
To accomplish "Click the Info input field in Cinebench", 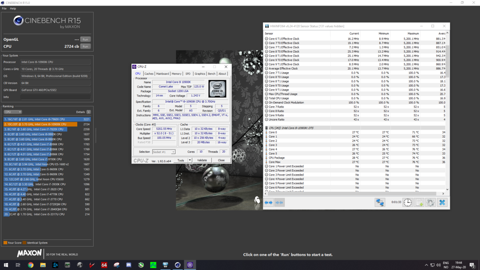I will [55, 97].
